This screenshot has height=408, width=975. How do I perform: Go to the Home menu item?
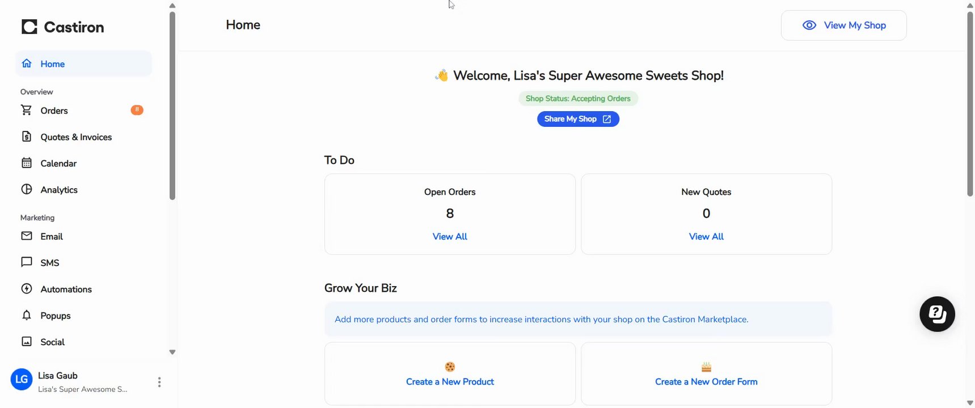coord(52,64)
